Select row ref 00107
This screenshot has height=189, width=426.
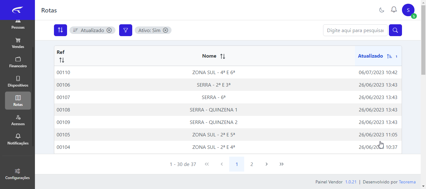tap(228, 97)
